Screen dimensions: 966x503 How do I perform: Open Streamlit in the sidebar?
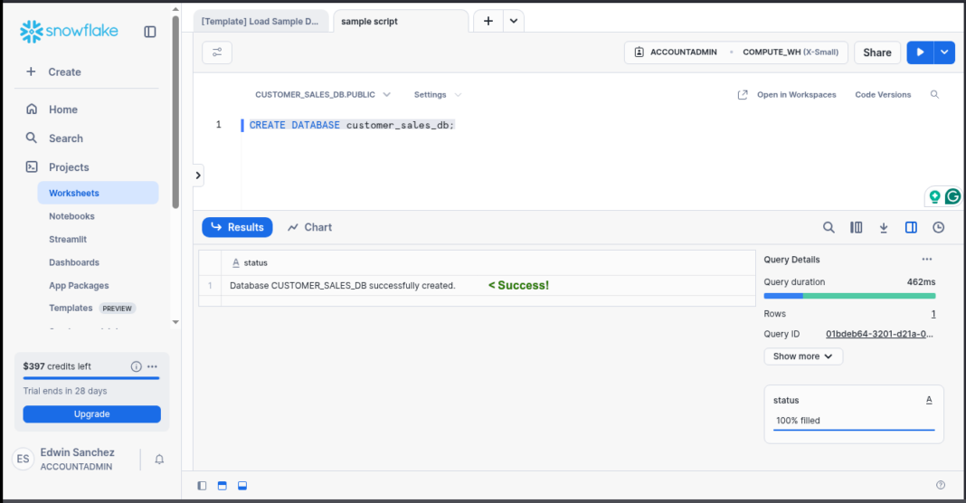(x=68, y=239)
